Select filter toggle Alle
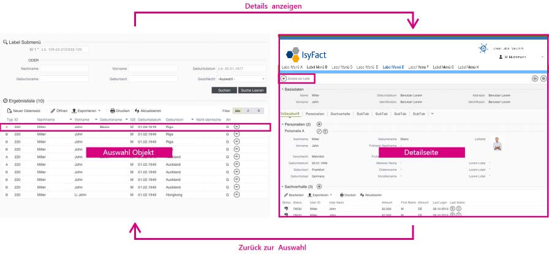Image resolution: width=549 pixels, height=254 pixels. coord(238,111)
